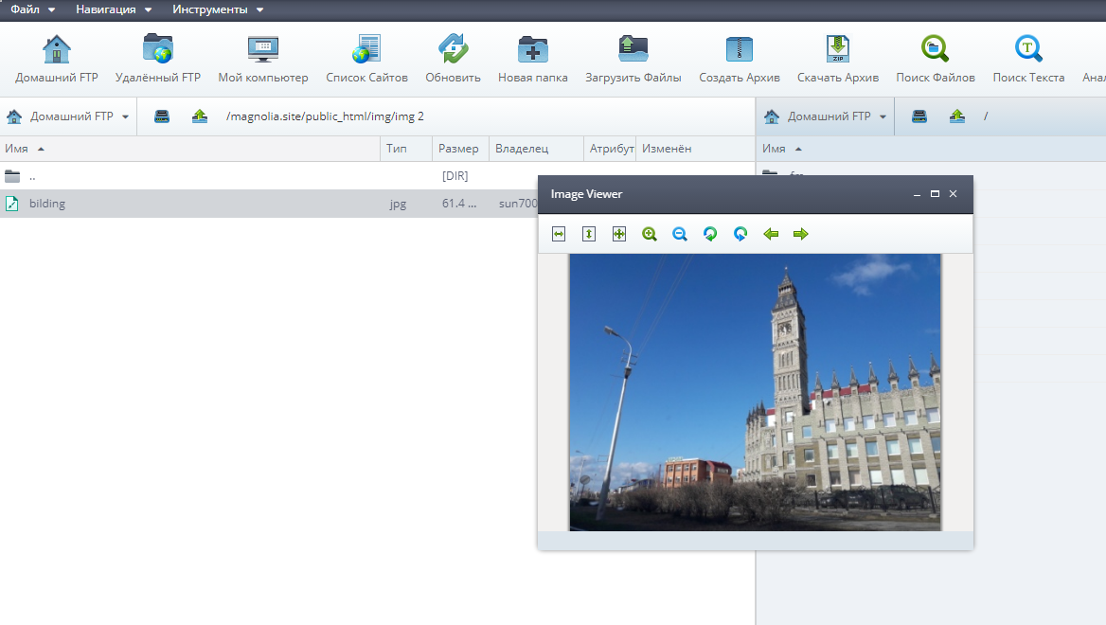The height and width of the screenshot is (625, 1106).
Task: Sort by Изменён column header
Action: click(x=695, y=149)
